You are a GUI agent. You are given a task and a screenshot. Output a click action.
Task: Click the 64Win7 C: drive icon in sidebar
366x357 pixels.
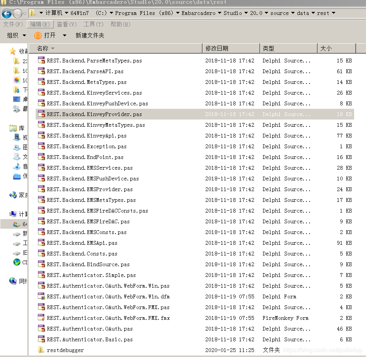point(17,224)
